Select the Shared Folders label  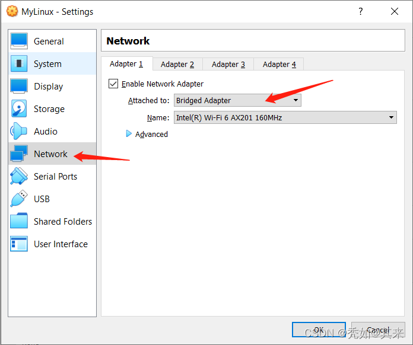pyautogui.click(x=63, y=222)
